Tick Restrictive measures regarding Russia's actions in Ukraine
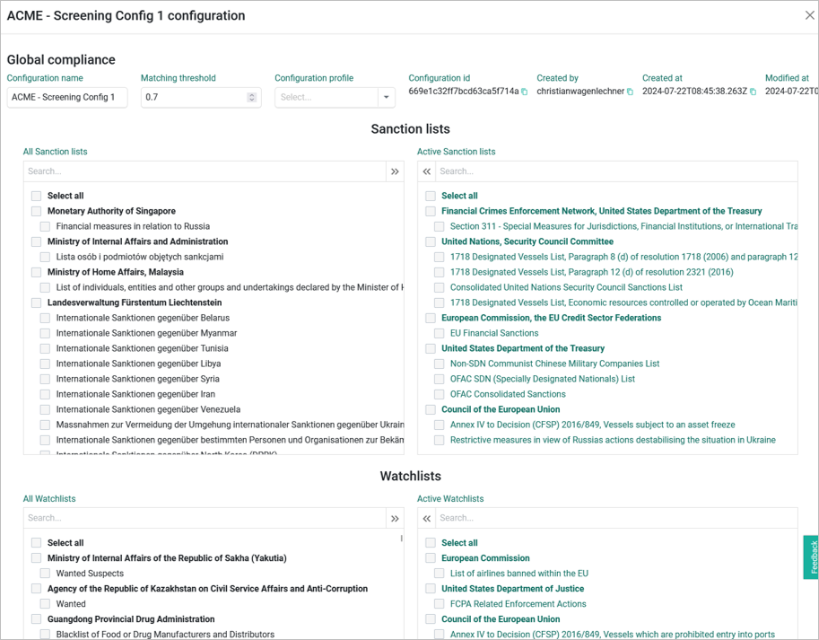Viewport: 819px width, 640px height. (440, 440)
